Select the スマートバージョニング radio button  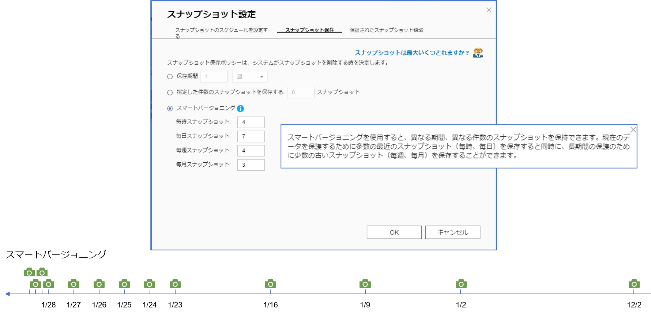tap(170, 109)
